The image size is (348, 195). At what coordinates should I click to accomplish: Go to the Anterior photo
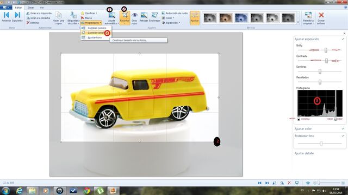(x=6, y=17)
